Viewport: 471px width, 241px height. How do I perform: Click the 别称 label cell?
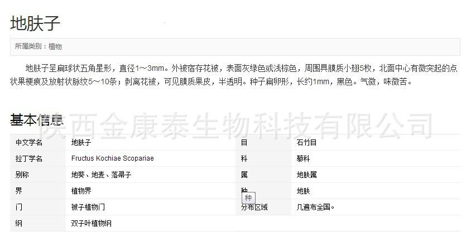pos(38,175)
